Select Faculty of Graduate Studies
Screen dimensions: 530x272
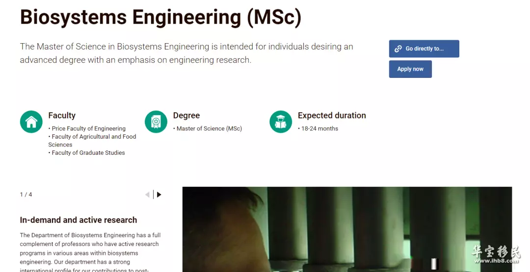88,153
